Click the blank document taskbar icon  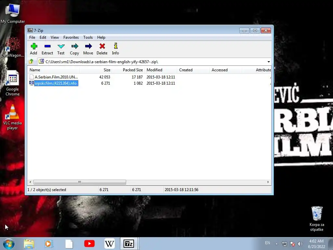pos(69,244)
